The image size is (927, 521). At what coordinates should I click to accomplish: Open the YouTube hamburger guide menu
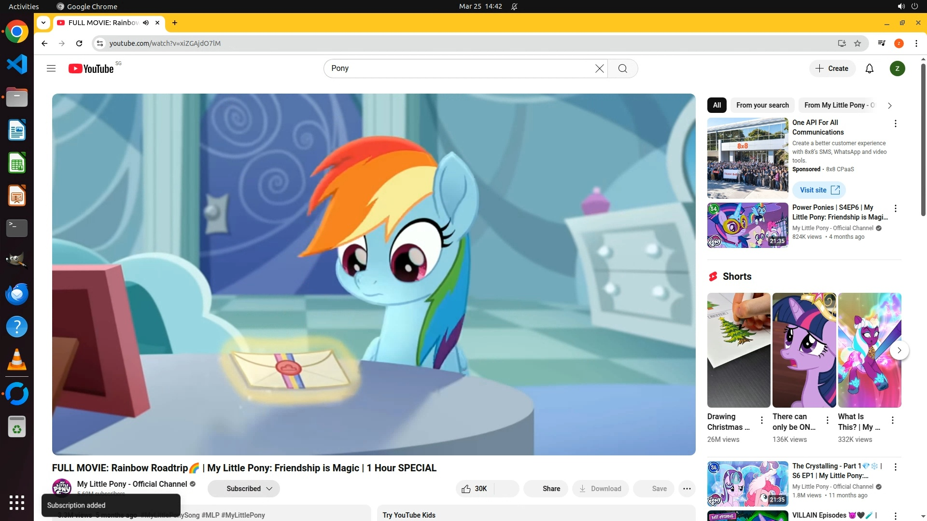(x=51, y=69)
